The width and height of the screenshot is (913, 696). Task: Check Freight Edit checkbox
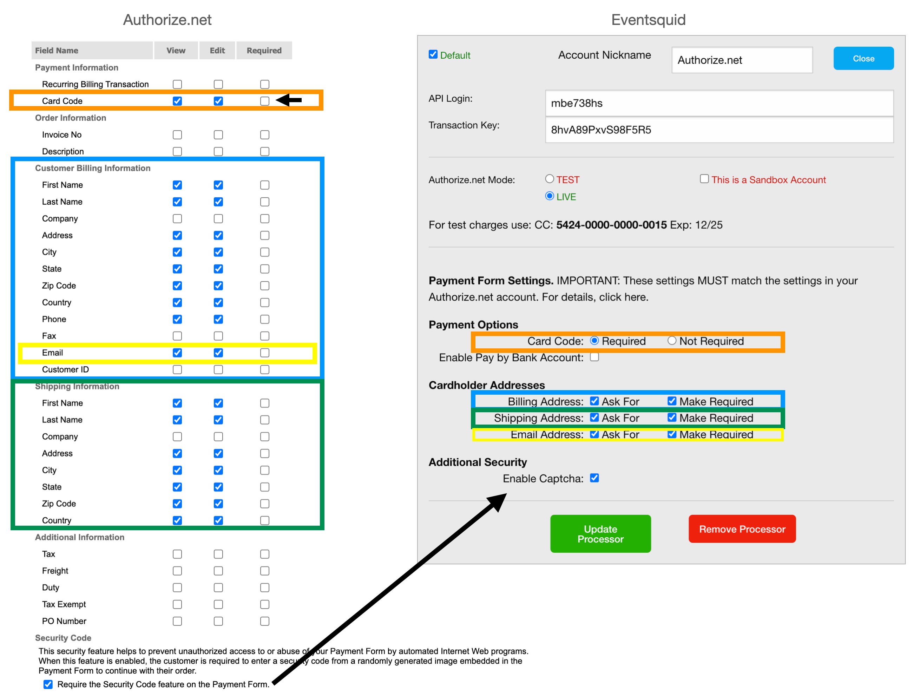pos(218,571)
